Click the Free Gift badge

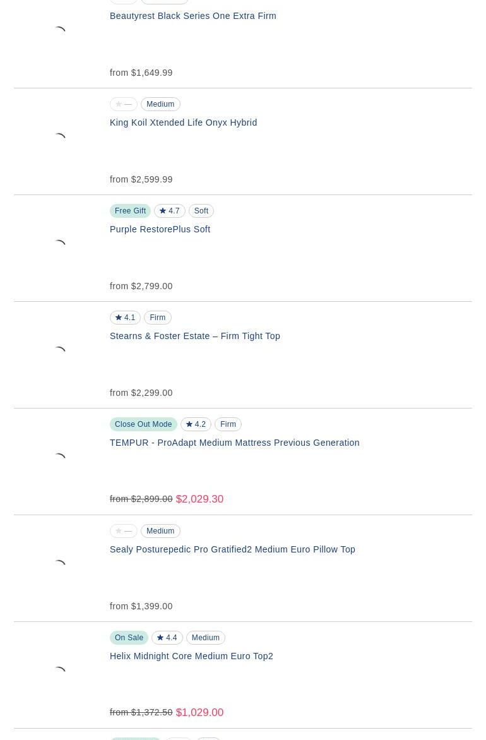coord(130,211)
